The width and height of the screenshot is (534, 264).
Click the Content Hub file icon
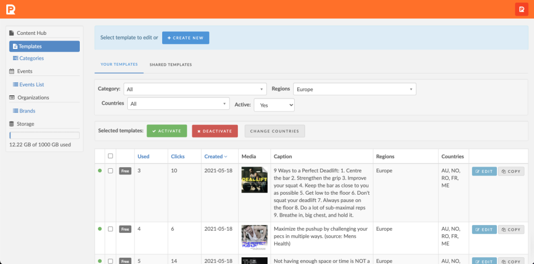pos(11,33)
